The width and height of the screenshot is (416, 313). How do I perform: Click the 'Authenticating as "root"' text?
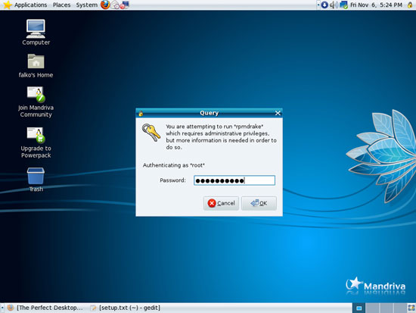click(174, 165)
